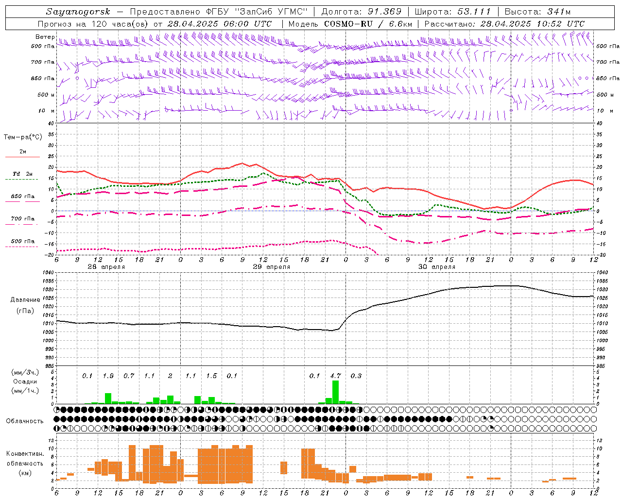622x497 pixels.
Task: Click the 0.7 precipitation total value
Action: 129,376
